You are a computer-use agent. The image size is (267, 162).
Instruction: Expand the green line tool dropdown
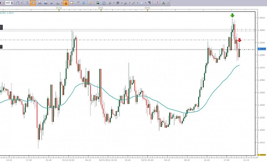click(138, 3)
